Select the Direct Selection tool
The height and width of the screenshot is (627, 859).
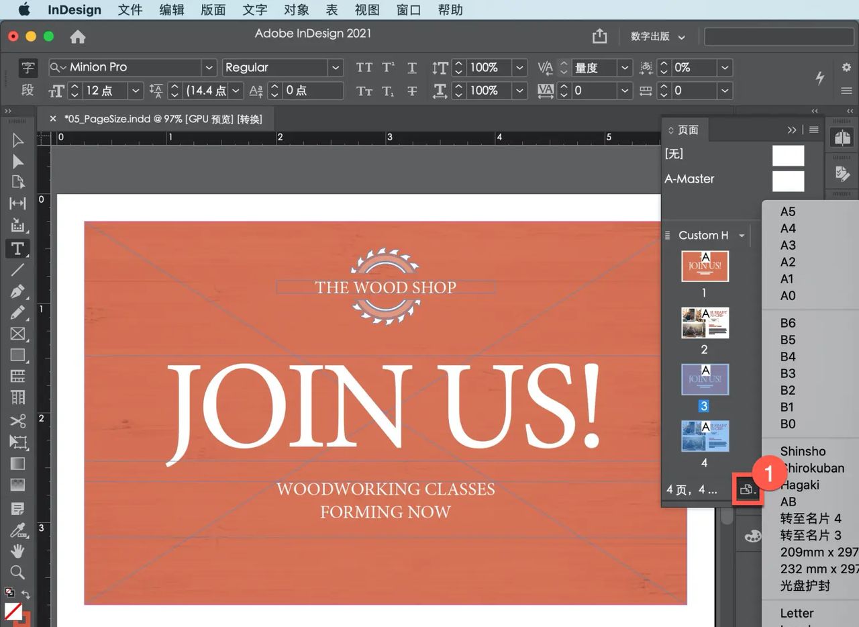[x=18, y=161]
